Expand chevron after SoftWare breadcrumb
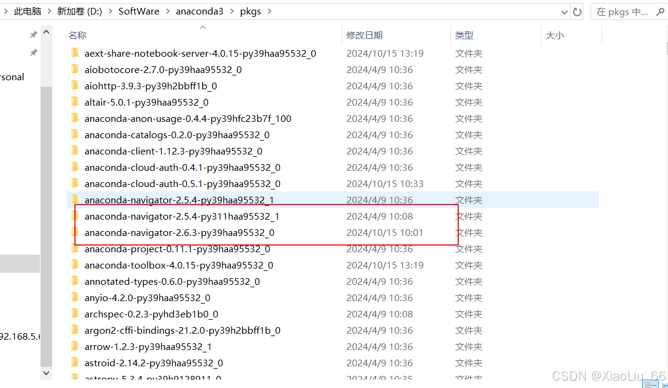Screen dimensions: 668x388 click(x=167, y=11)
